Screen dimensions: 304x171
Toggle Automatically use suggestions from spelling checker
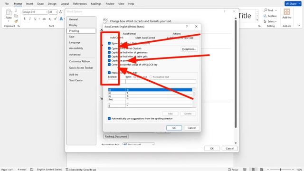(x=109, y=118)
